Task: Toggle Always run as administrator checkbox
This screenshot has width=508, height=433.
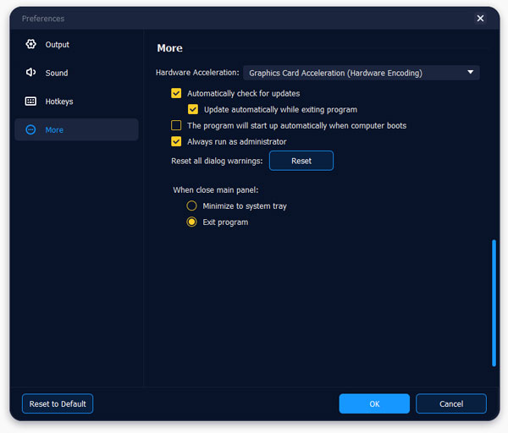Action: tap(176, 142)
